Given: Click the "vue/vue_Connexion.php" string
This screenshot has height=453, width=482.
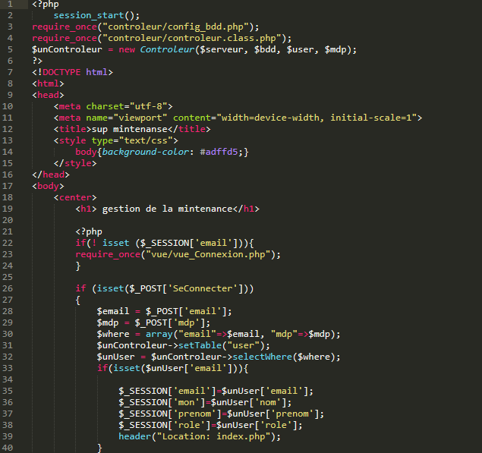Looking at the screenshot, I should pos(209,254).
